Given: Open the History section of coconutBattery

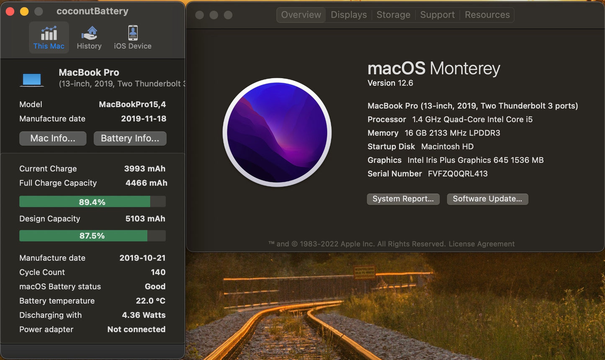Looking at the screenshot, I should click(89, 37).
